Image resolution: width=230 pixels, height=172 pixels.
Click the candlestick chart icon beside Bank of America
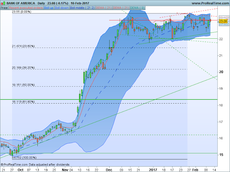(3, 3)
